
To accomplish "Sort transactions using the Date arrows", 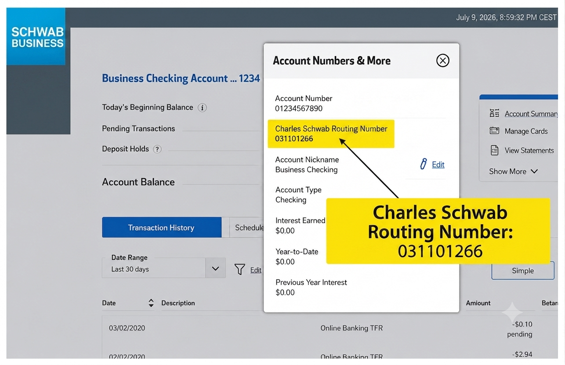I will pyautogui.click(x=151, y=303).
